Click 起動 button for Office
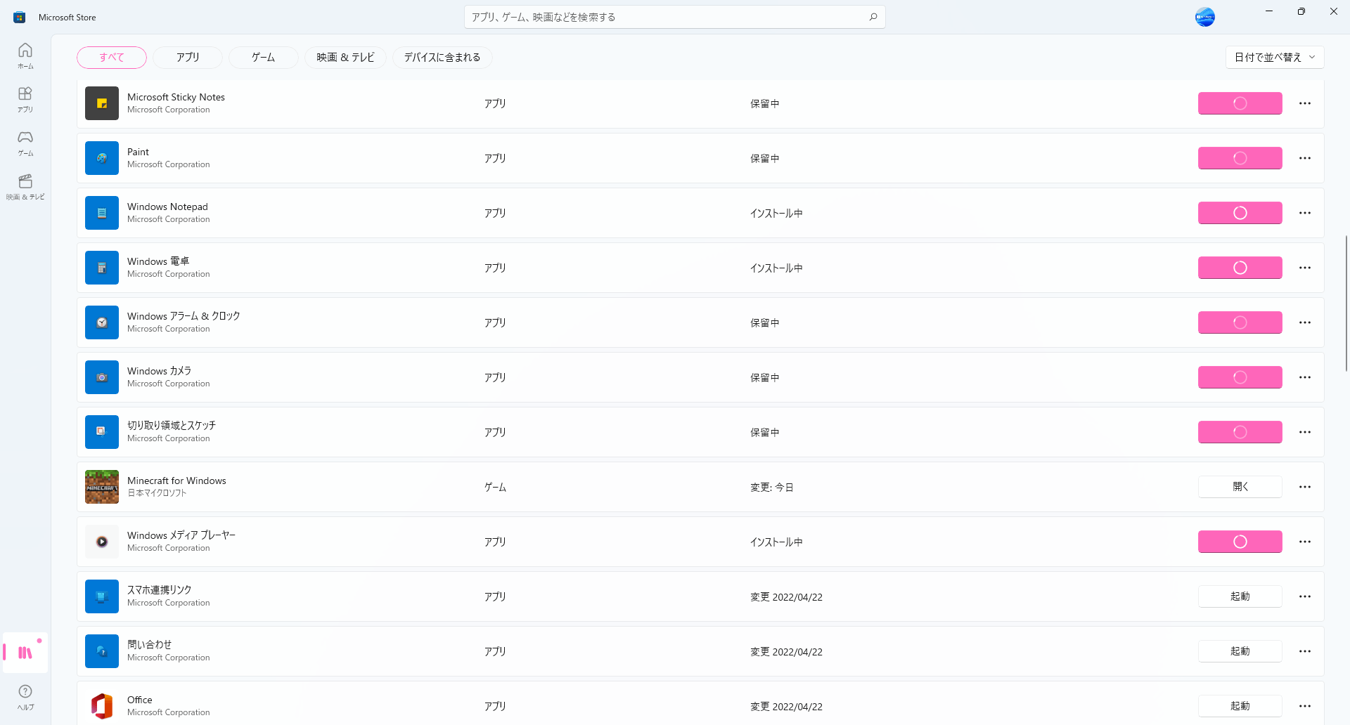 point(1240,706)
